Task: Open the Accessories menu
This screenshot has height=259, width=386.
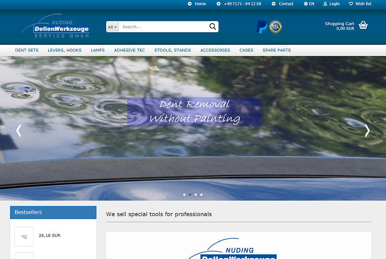Action: pos(215,50)
